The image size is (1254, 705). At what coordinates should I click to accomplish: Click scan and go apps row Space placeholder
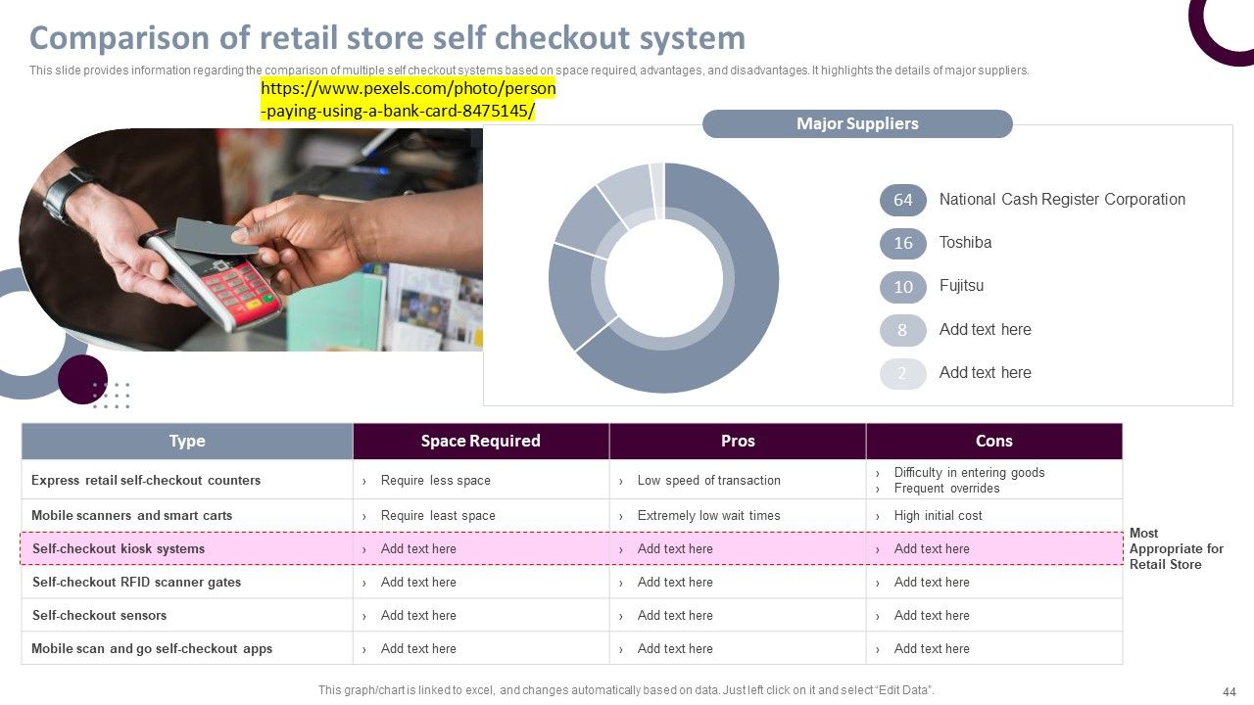click(x=418, y=649)
